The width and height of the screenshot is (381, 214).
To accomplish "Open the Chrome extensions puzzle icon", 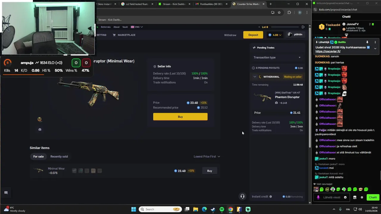I will (289, 12).
